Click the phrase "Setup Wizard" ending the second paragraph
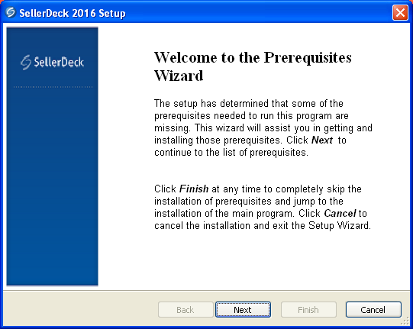The width and height of the screenshot is (413, 329). [x=339, y=225]
